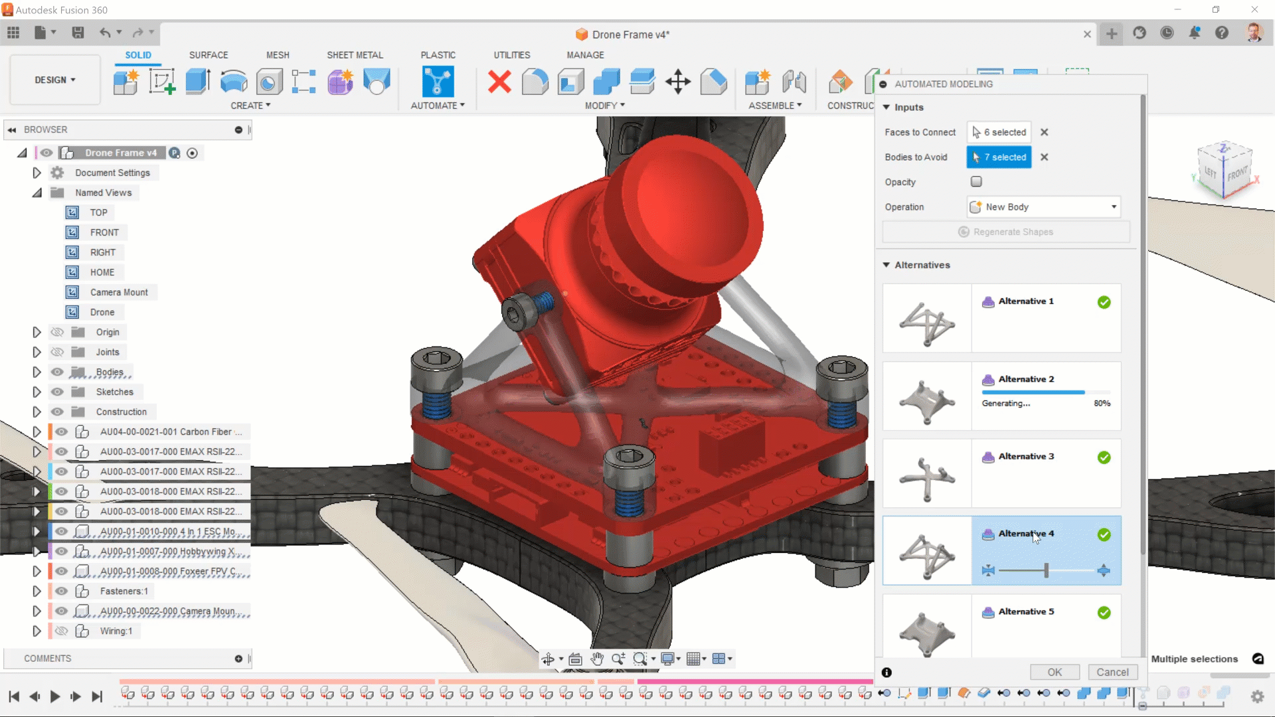Select the Alternative 1 thumbnail
The image size is (1275, 717).
(x=927, y=319)
